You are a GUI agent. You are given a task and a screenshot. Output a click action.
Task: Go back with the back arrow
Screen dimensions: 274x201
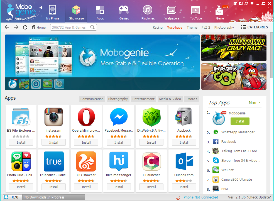(x=7, y=27)
